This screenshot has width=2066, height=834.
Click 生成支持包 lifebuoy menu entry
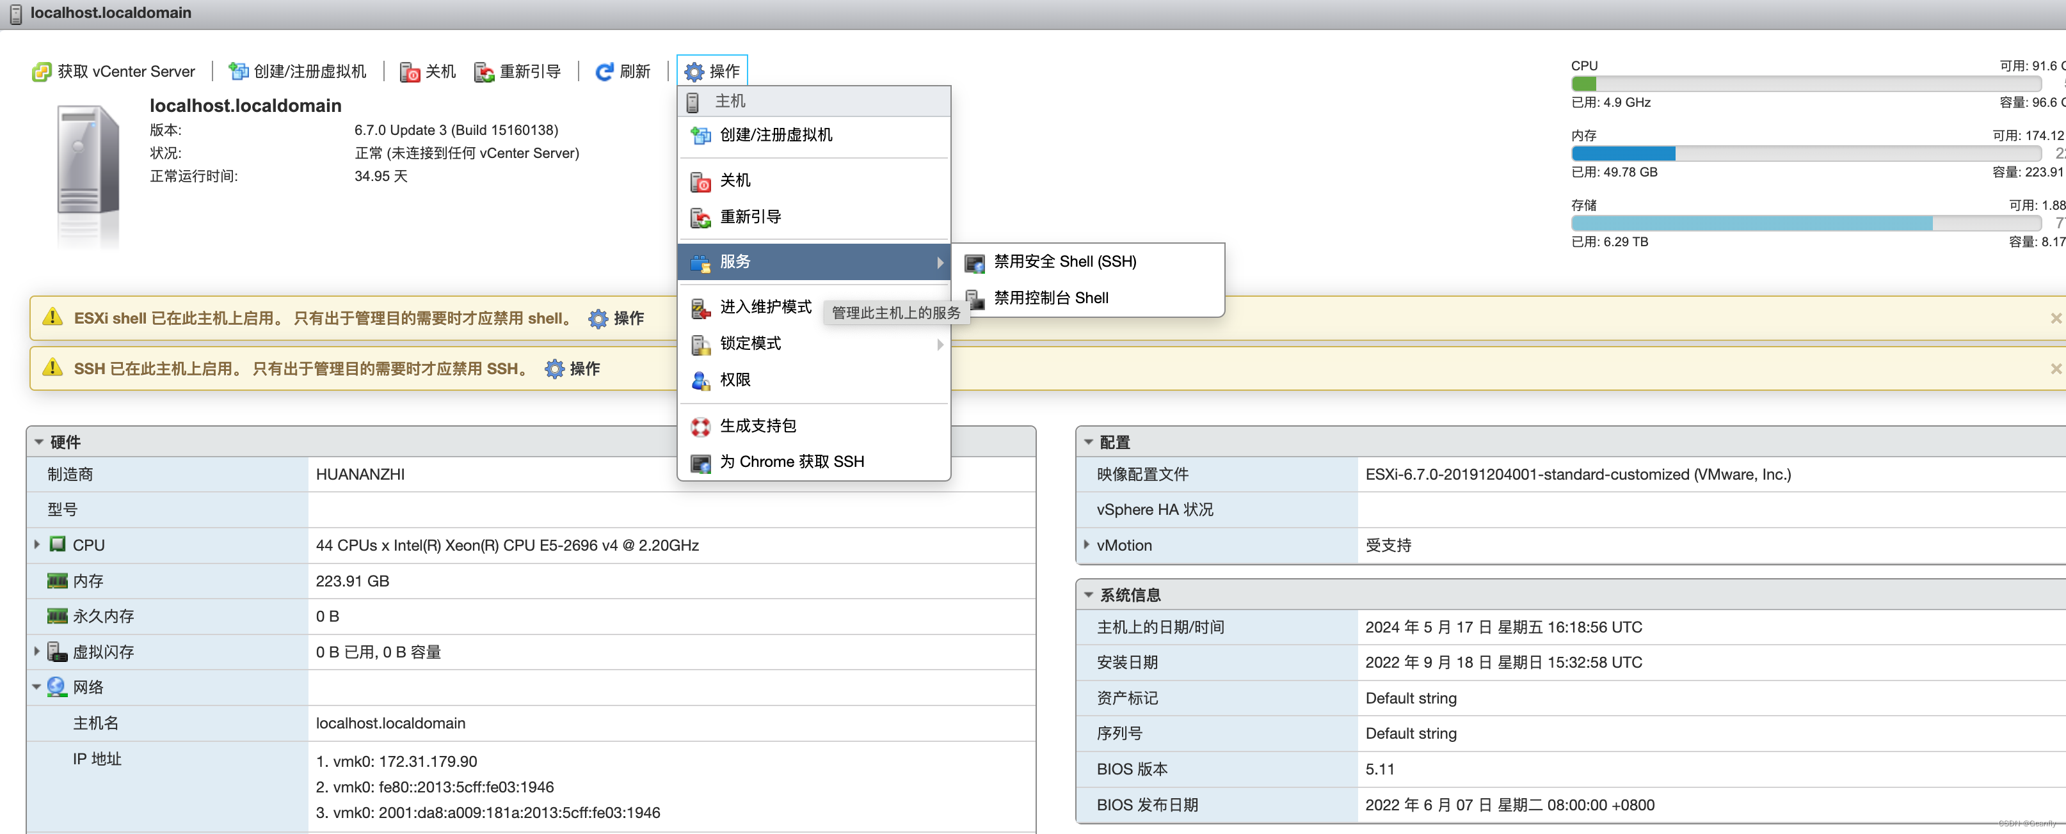757,425
